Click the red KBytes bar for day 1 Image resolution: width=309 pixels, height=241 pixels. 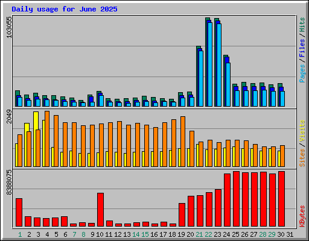19,213
